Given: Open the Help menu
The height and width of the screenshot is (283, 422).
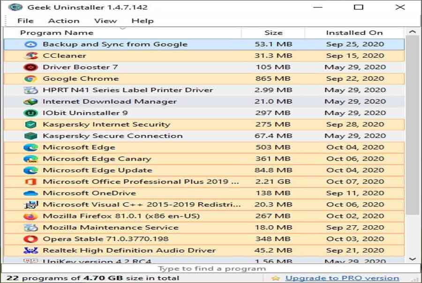Looking at the screenshot, I should [143, 21].
